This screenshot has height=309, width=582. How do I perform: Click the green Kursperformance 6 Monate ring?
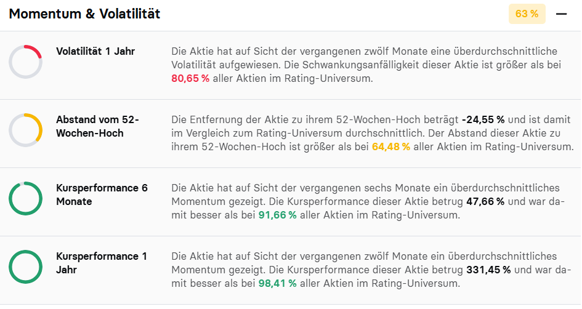pyautogui.click(x=26, y=198)
